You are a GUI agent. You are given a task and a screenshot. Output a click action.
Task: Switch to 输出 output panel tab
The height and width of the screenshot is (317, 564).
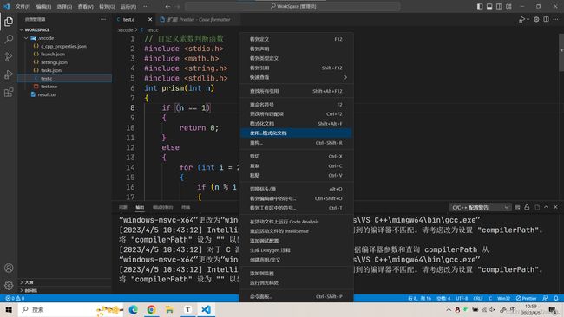140,207
